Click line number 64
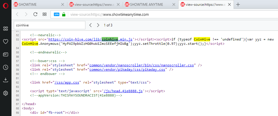The image size is (278, 116). click(17, 91)
